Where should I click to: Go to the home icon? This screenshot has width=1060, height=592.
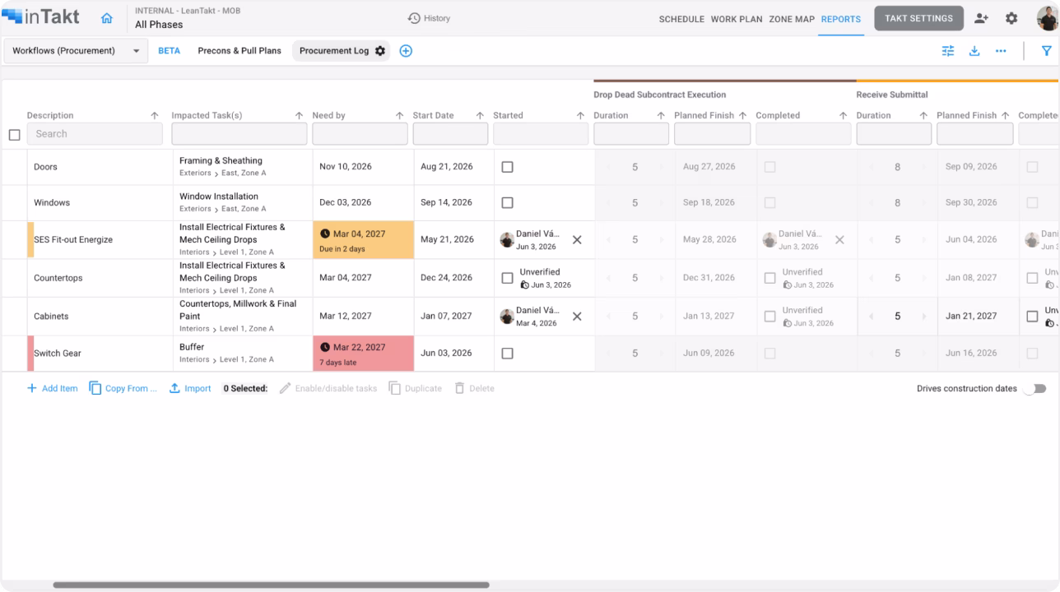click(x=106, y=18)
